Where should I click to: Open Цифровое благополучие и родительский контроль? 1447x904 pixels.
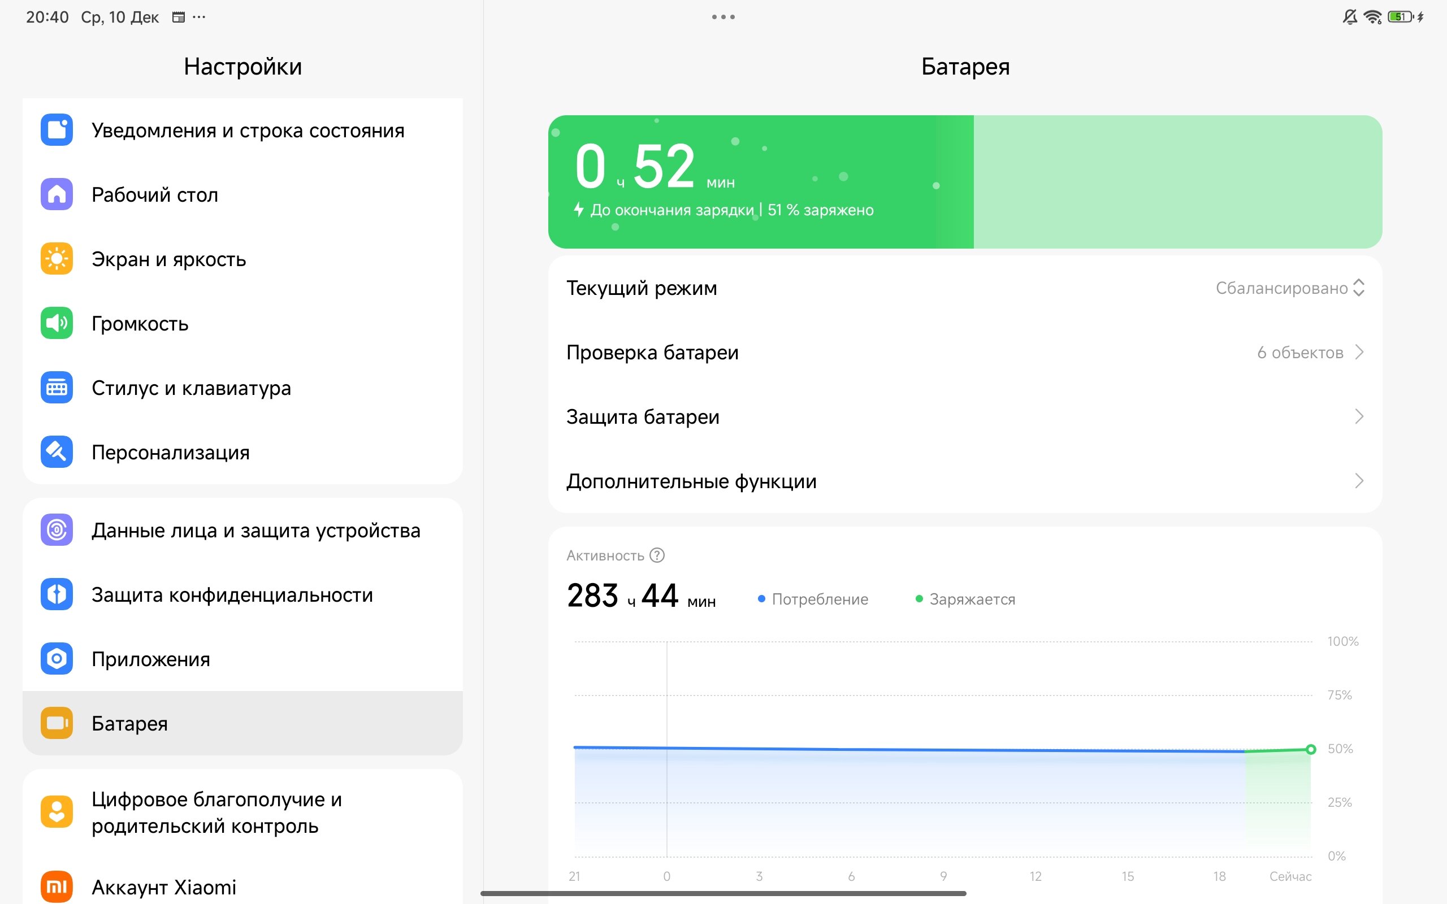216,812
